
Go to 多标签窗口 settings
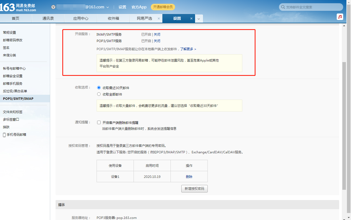pos(11,120)
